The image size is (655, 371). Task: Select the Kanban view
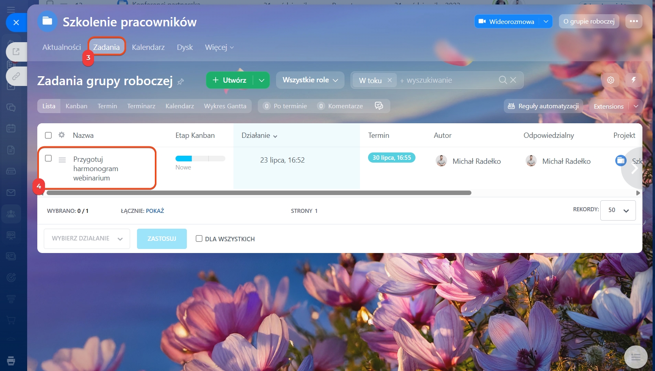77,106
